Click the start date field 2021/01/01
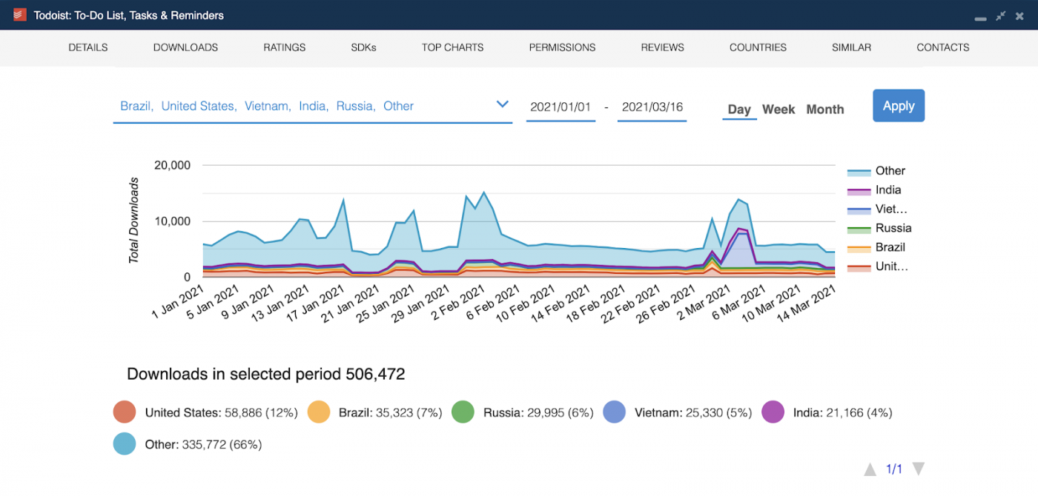Viewport: 1038px width, 496px height. click(561, 107)
